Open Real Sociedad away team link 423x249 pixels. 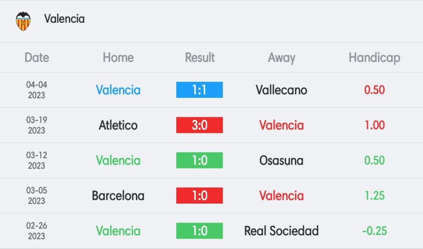click(x=281, y=231)
